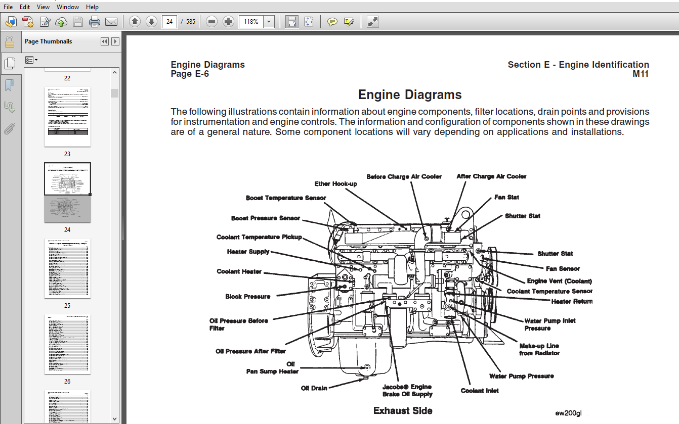
Task: Go to next page with down arrow
Action: click(151, 22)
